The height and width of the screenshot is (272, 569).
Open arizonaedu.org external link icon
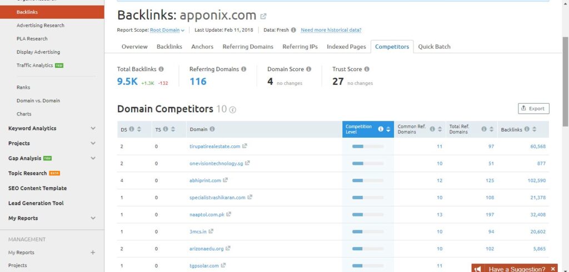click(x=227, y=249)
